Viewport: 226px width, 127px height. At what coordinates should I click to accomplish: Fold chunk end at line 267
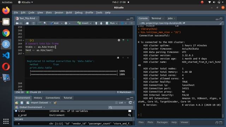coord(23,54)
